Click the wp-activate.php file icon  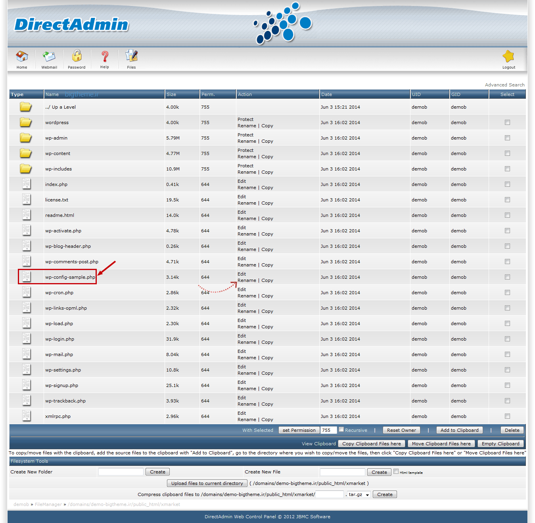pos(26,230)
